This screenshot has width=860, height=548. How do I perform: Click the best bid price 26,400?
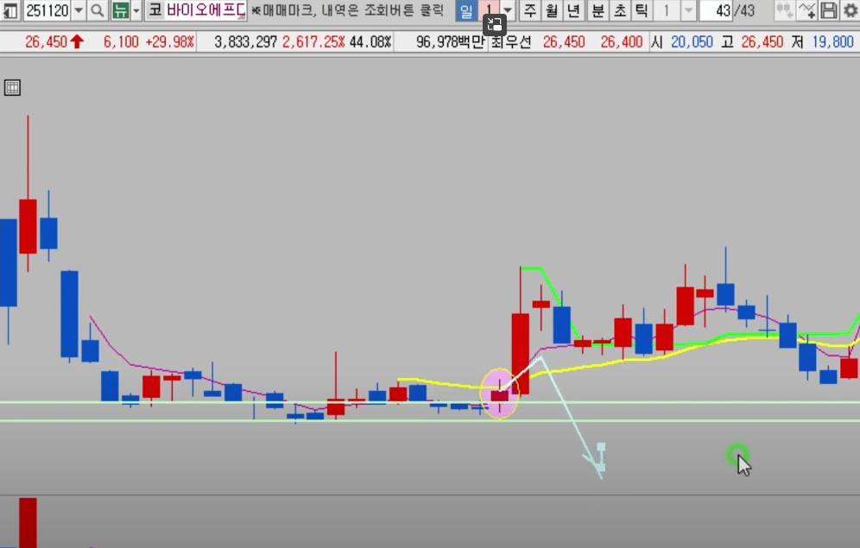622,42
